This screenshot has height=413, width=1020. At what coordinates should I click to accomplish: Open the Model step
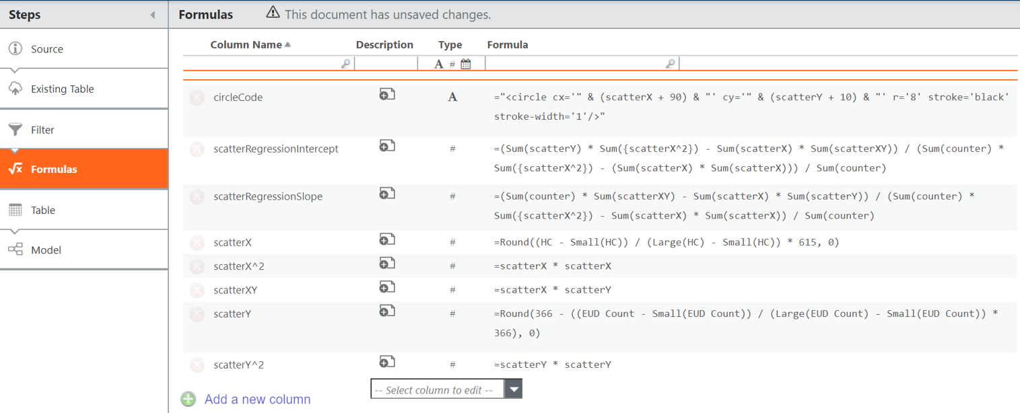83,250
